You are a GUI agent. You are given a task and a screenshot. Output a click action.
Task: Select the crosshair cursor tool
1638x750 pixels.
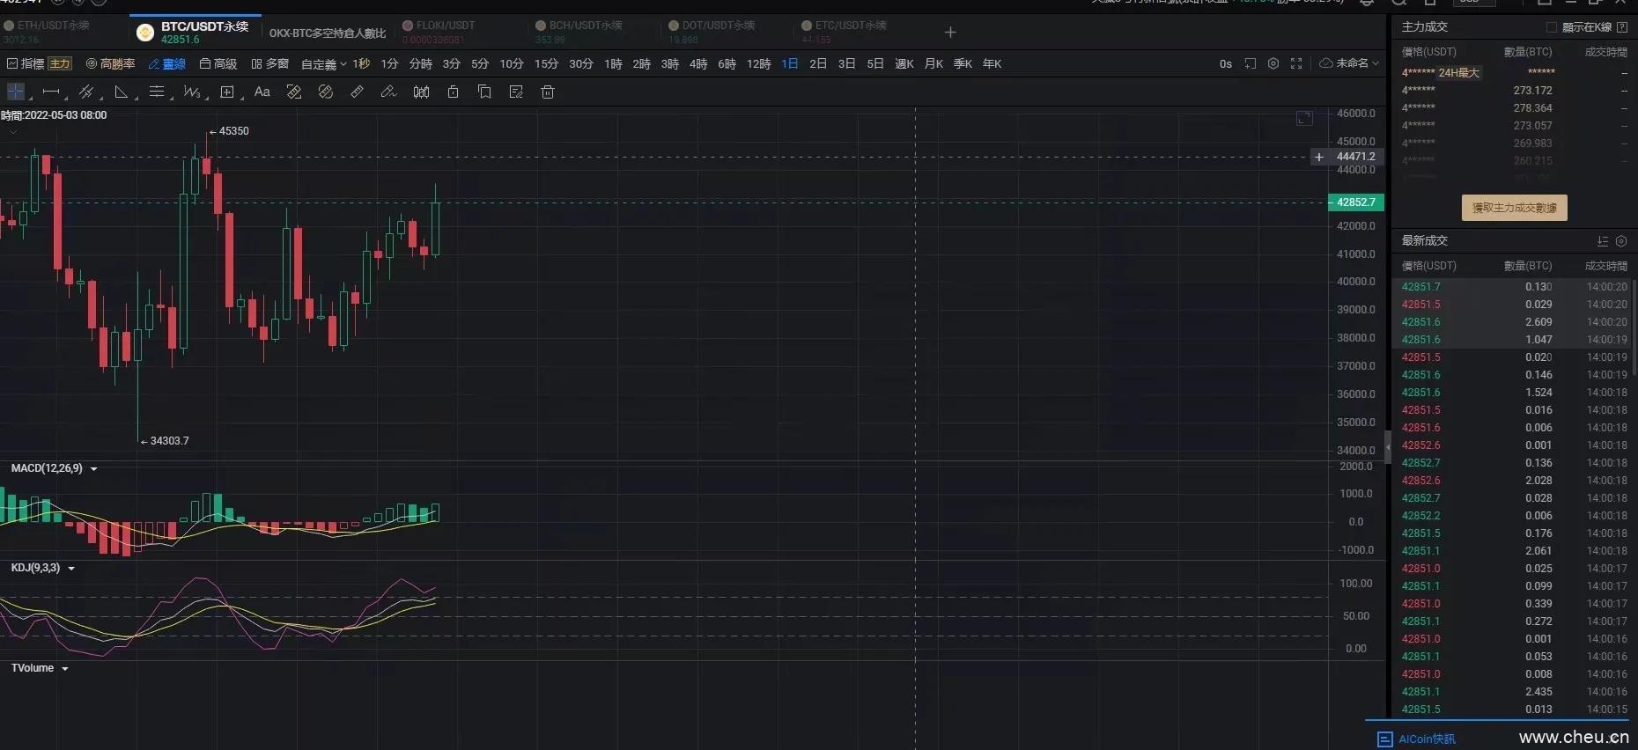click(x=16, y=92)
